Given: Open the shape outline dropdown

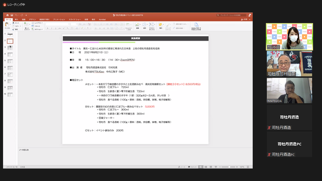Looking at the screenshot, I should 179,28.
